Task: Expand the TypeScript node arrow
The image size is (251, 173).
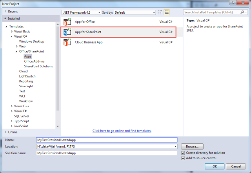Action: point(11,121)
